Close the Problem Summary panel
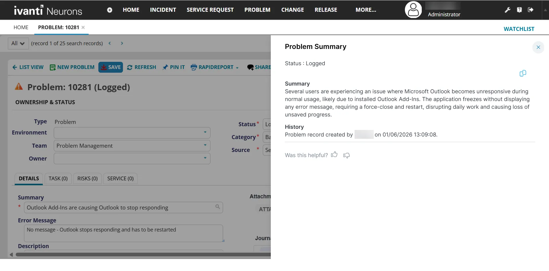This screenshot has height=271, width=549. point(538,47)
